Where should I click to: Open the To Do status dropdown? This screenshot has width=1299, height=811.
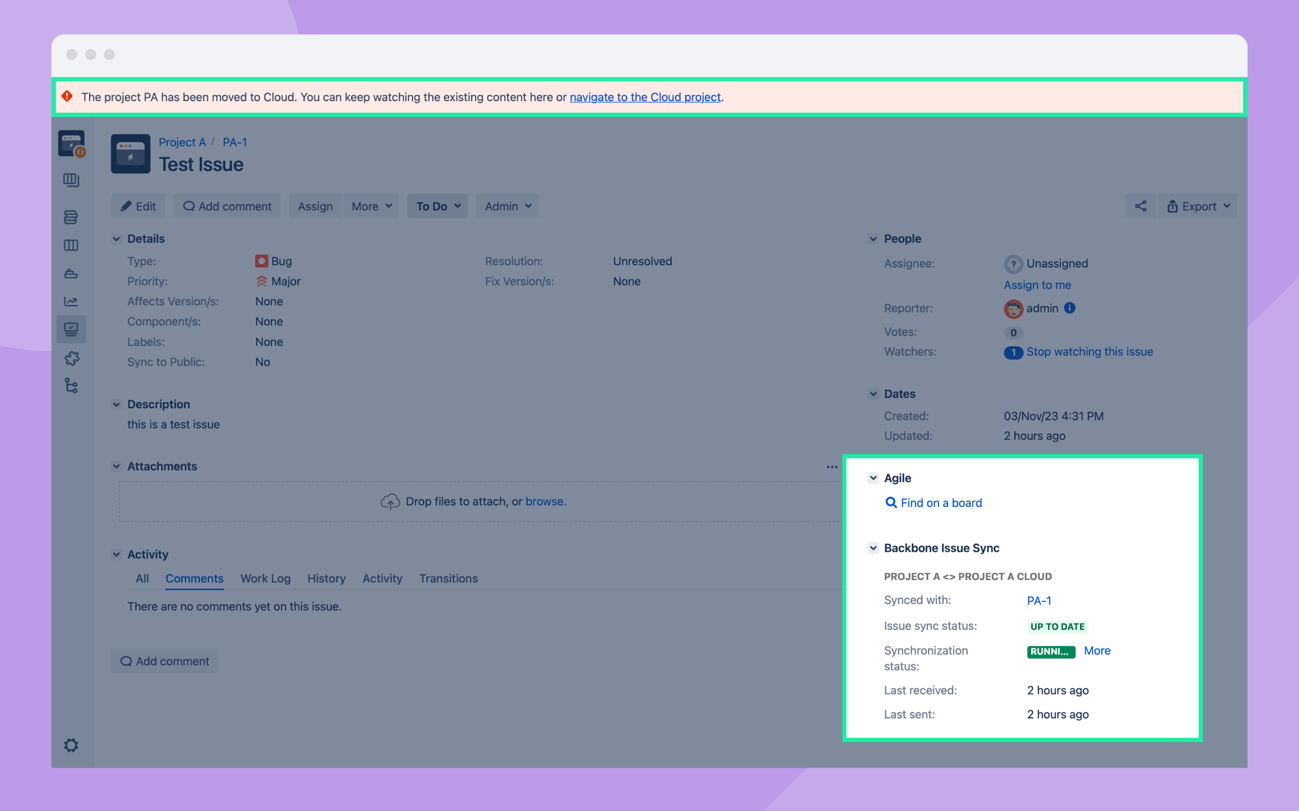coord(437,206)
